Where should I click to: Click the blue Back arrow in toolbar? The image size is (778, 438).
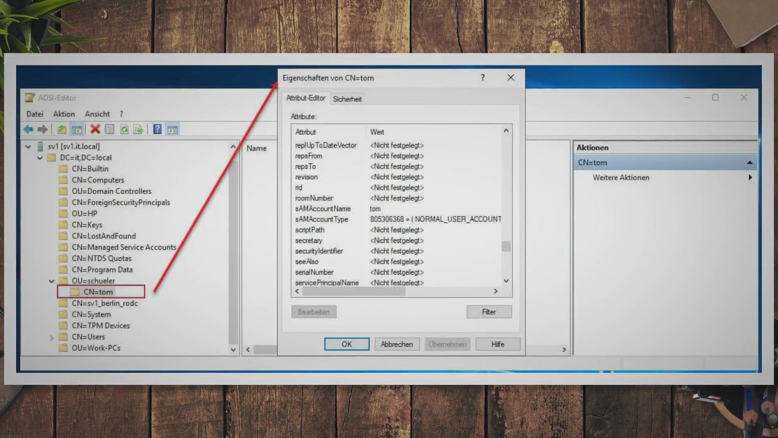pos(28,129)
